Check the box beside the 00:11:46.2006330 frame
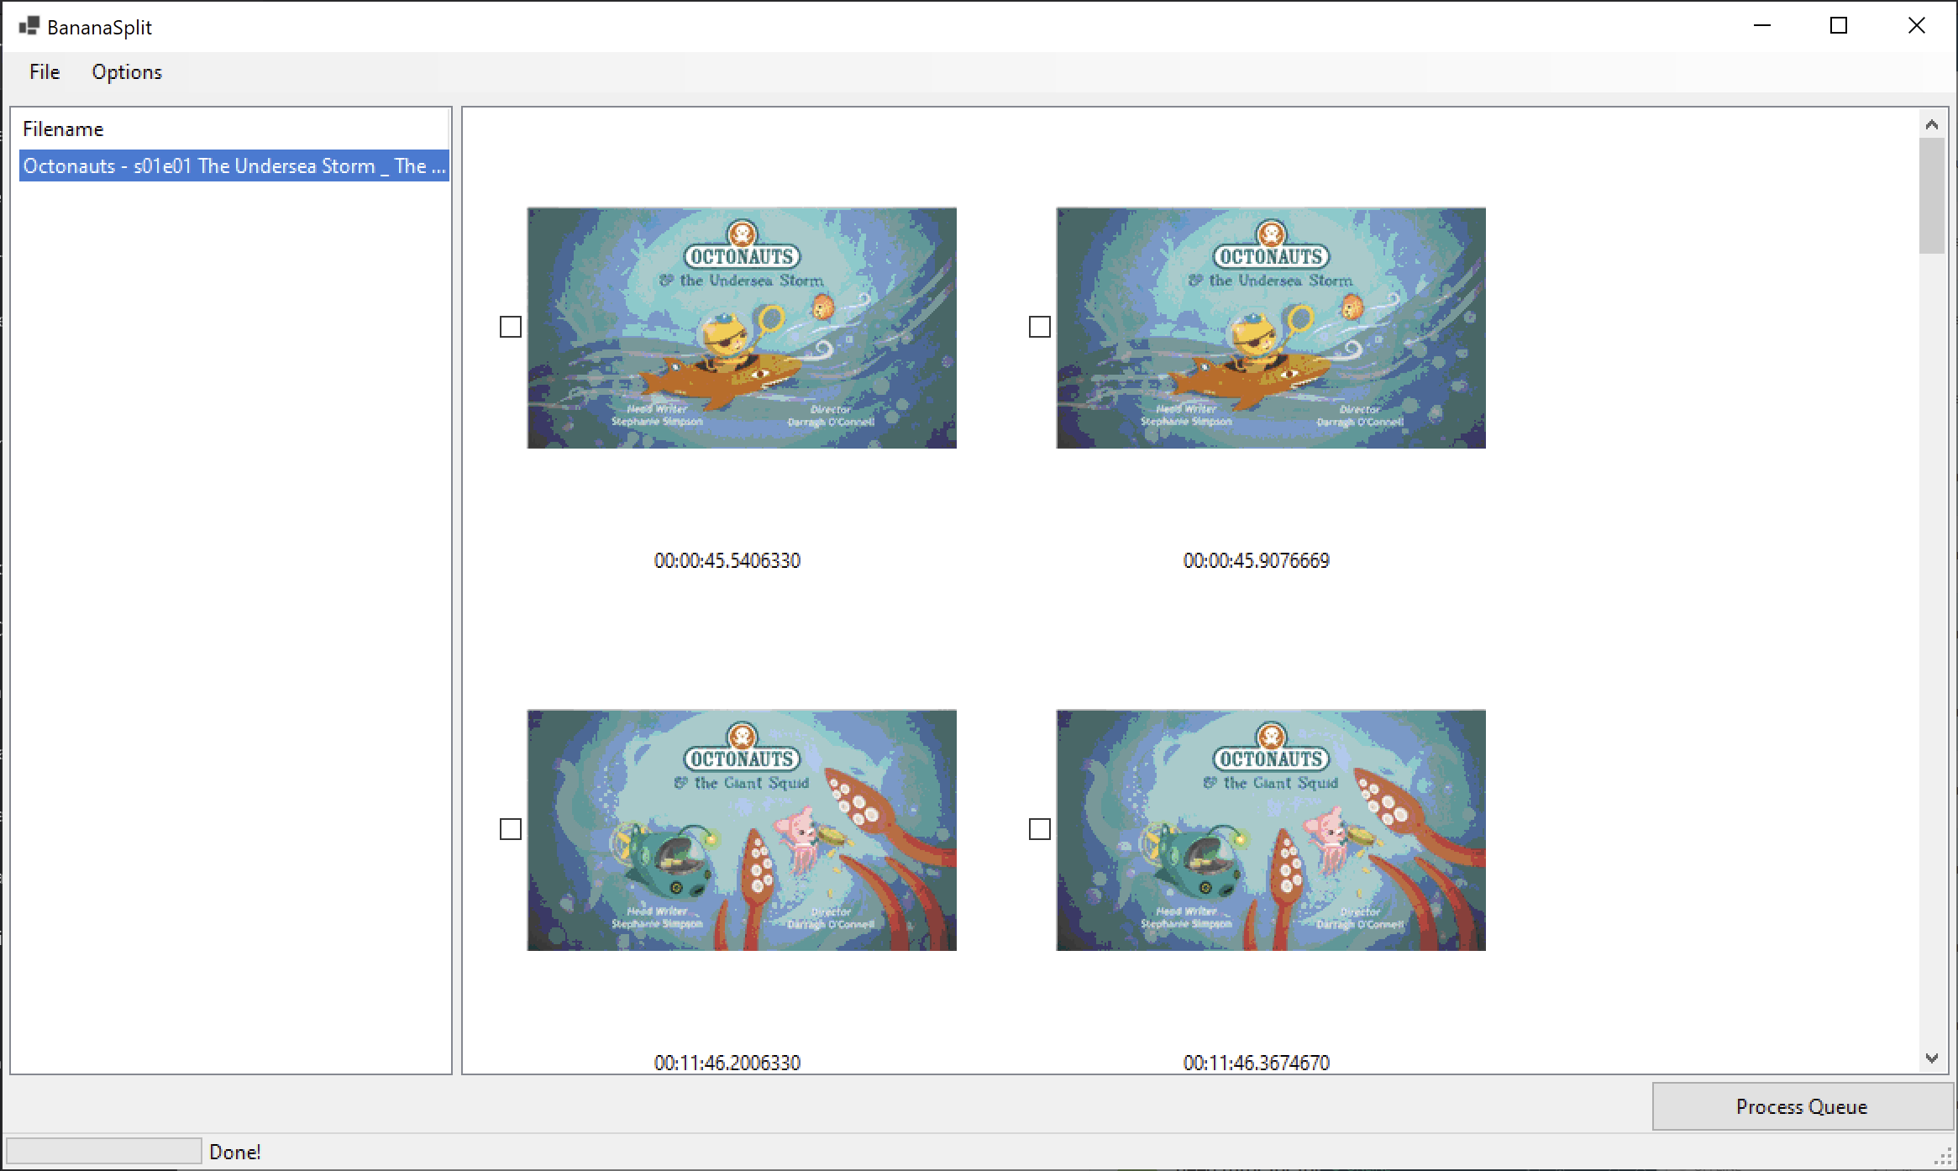 (511, 829)
